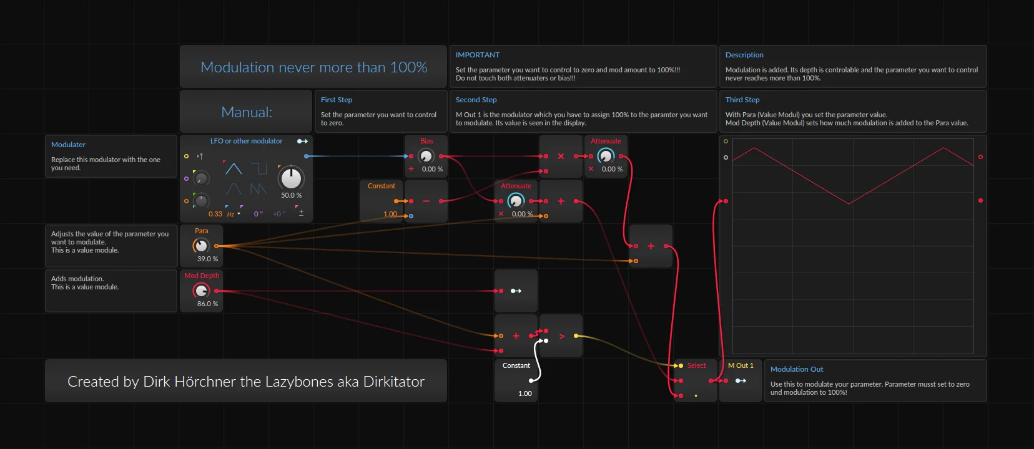Adjust the small lower-left LFO knob
Viewport: 1034px width, 449px height.
201,201
